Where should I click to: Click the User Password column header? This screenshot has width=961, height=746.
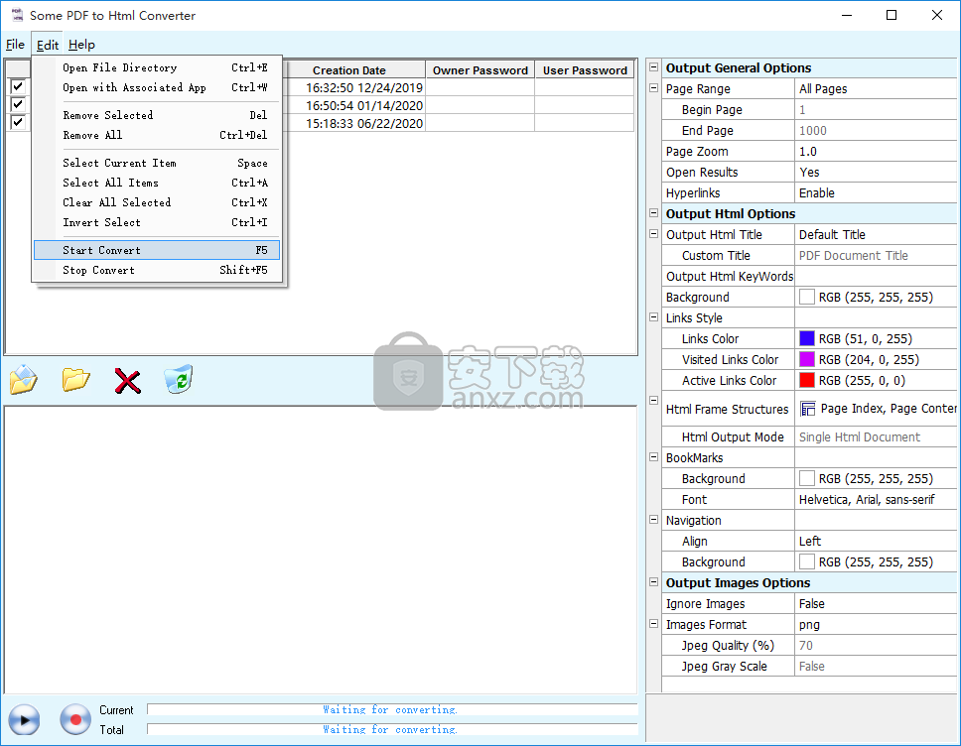[585, 69]
